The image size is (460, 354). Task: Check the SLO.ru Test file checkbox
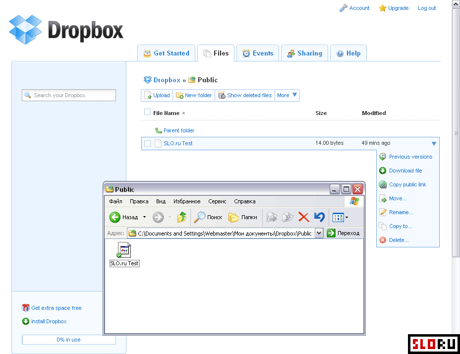[x=148, y=143]
